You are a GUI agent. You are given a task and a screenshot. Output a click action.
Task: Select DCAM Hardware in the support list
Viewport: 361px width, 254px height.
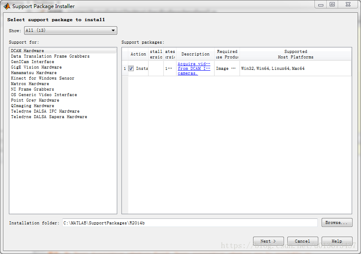point(63,51)
